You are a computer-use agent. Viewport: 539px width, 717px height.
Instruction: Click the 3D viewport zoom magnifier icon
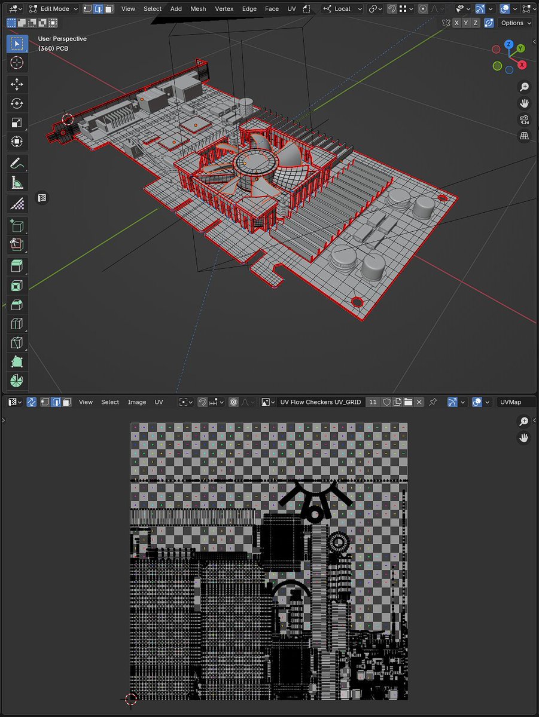pyautogui.click(x=524, y=87)
